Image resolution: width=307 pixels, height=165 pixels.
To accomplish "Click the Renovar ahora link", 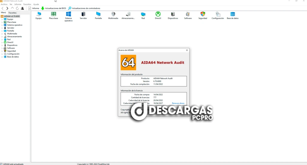I will pos(178,103).
